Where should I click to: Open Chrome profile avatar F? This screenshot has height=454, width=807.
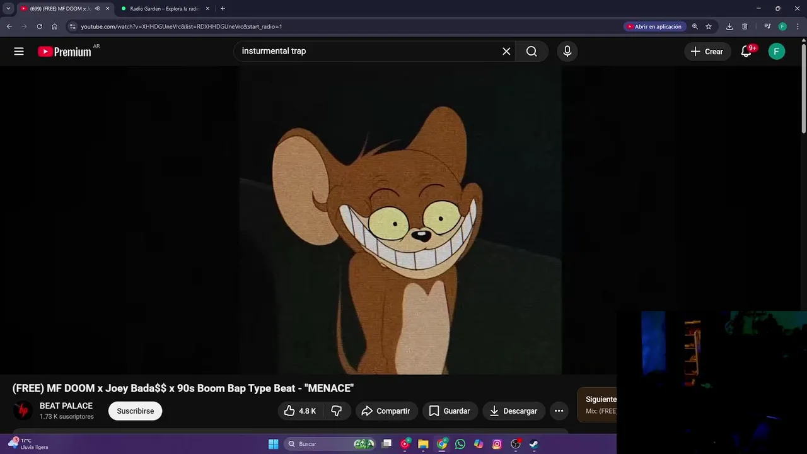tap(782, 26)
